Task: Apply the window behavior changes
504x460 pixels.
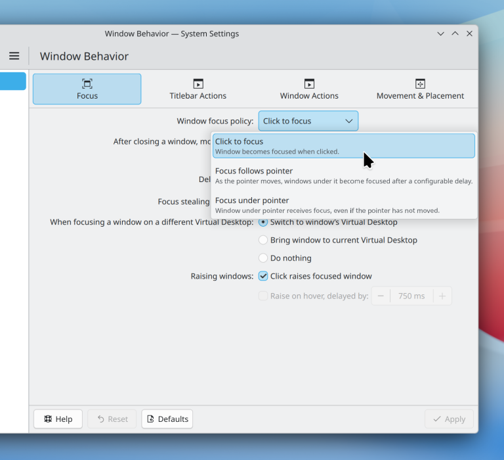Action: (x=449, y=419)
